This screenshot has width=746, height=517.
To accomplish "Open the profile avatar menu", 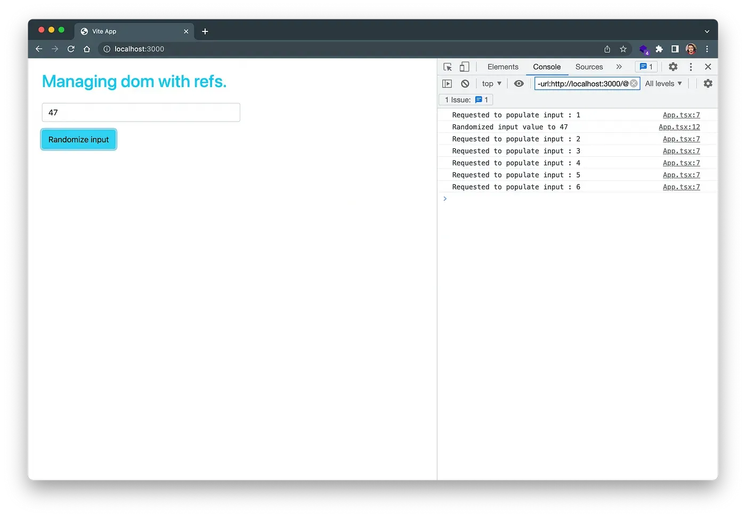I will point(691,49).
